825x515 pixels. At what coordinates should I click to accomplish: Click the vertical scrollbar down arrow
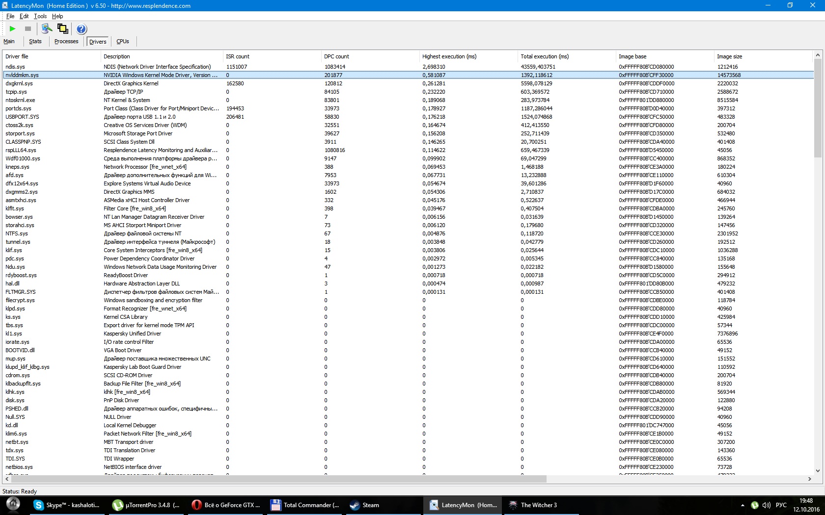click(x=818, y=471)
